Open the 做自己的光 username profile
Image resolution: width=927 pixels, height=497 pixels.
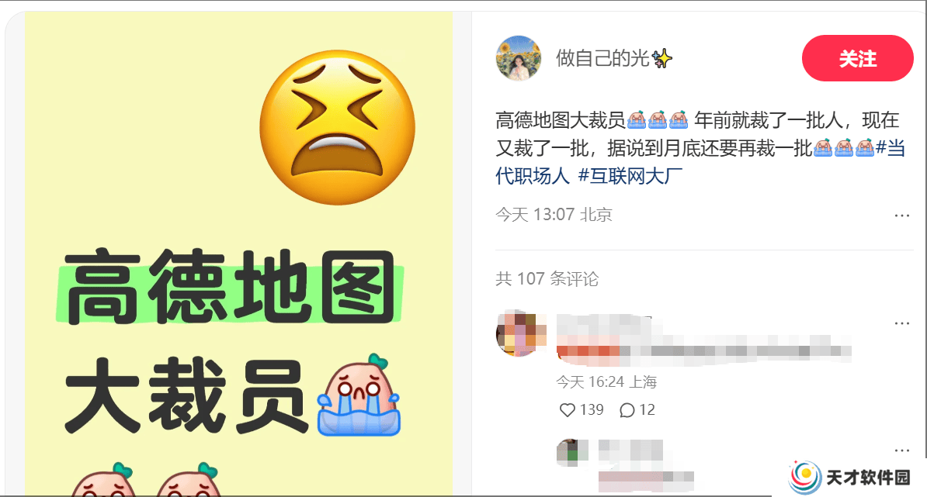click(613, 58)
